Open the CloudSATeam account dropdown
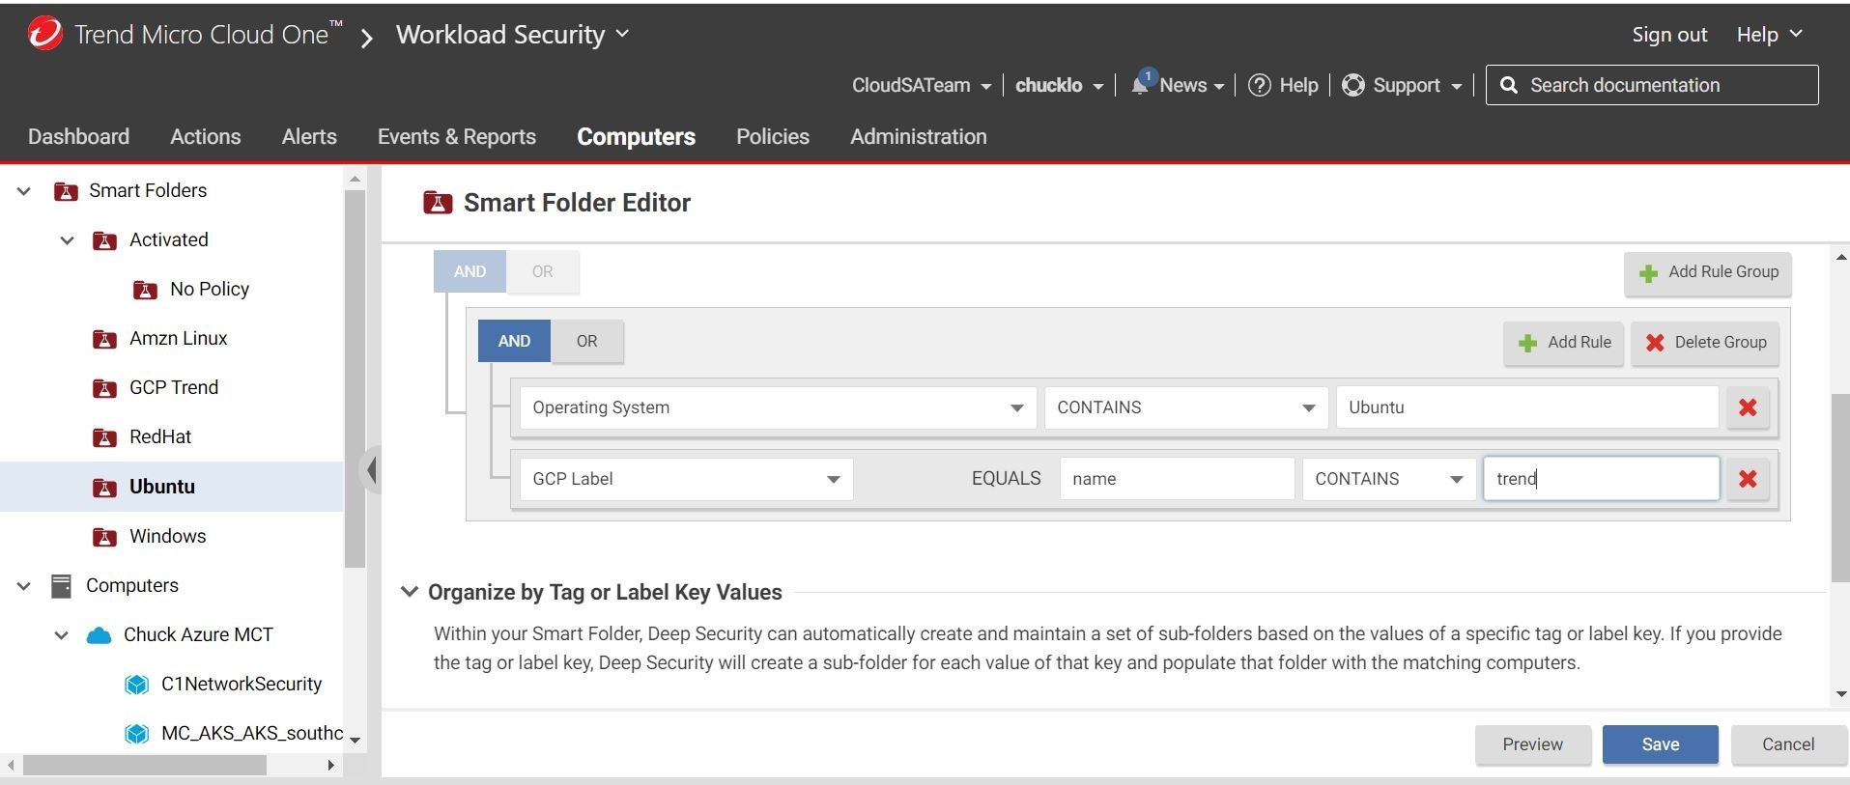Viewport: 1850px width, 785px height. 922,85
